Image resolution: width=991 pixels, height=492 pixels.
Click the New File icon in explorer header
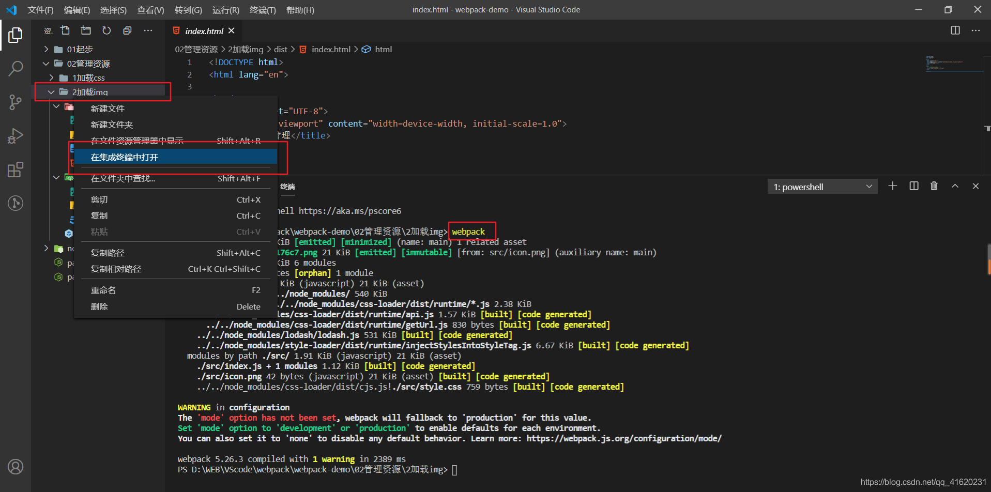(x=65, y=30)
